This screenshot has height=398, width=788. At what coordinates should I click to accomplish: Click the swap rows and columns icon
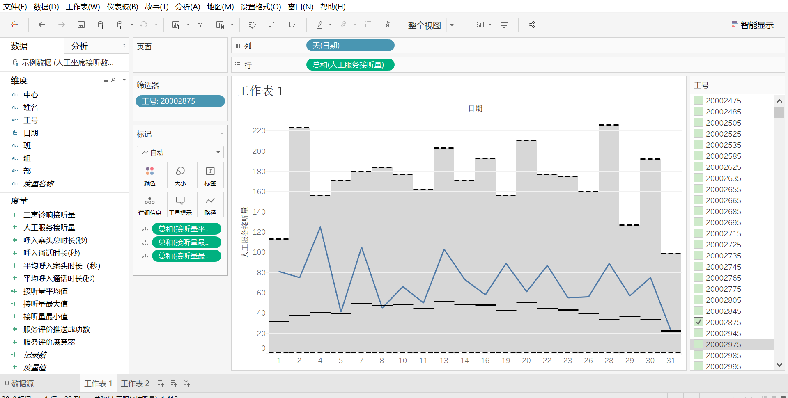point(253,25)
